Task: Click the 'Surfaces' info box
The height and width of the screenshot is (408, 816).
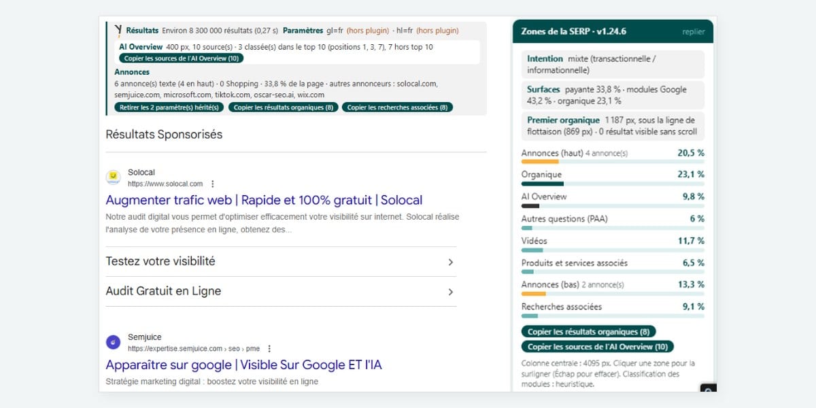Action: coord(613,95)
